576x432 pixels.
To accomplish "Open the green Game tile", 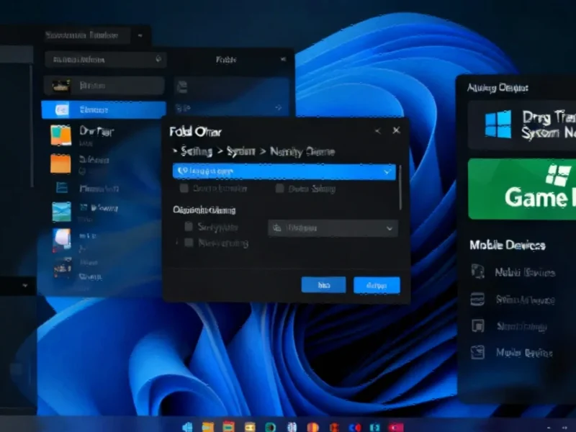I will coord(521,189).
